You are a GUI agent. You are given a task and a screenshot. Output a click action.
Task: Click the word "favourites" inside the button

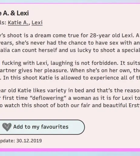pyautogui.click(x=55, y=127)
